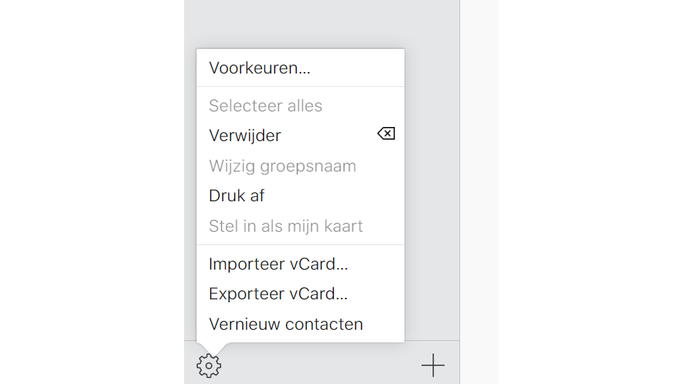Click the delete key icon beside Verwijder
The height and width of the screenshot is (384, 682).
(386, 134)
